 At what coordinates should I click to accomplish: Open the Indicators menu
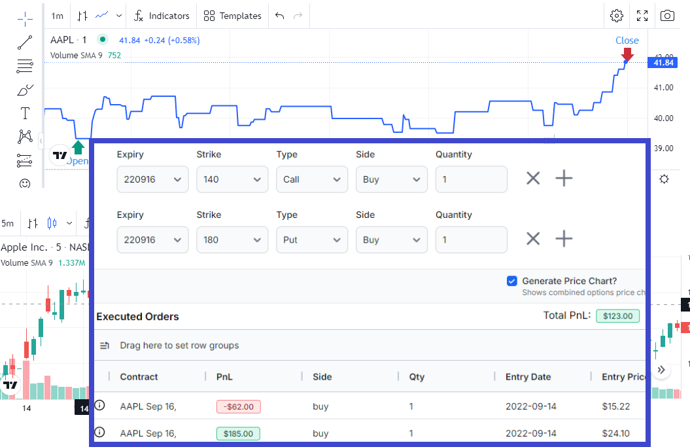tap(162, 16)
